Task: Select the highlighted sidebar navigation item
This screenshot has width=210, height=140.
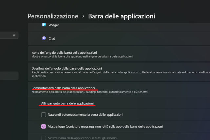Action: click(9, 76)
